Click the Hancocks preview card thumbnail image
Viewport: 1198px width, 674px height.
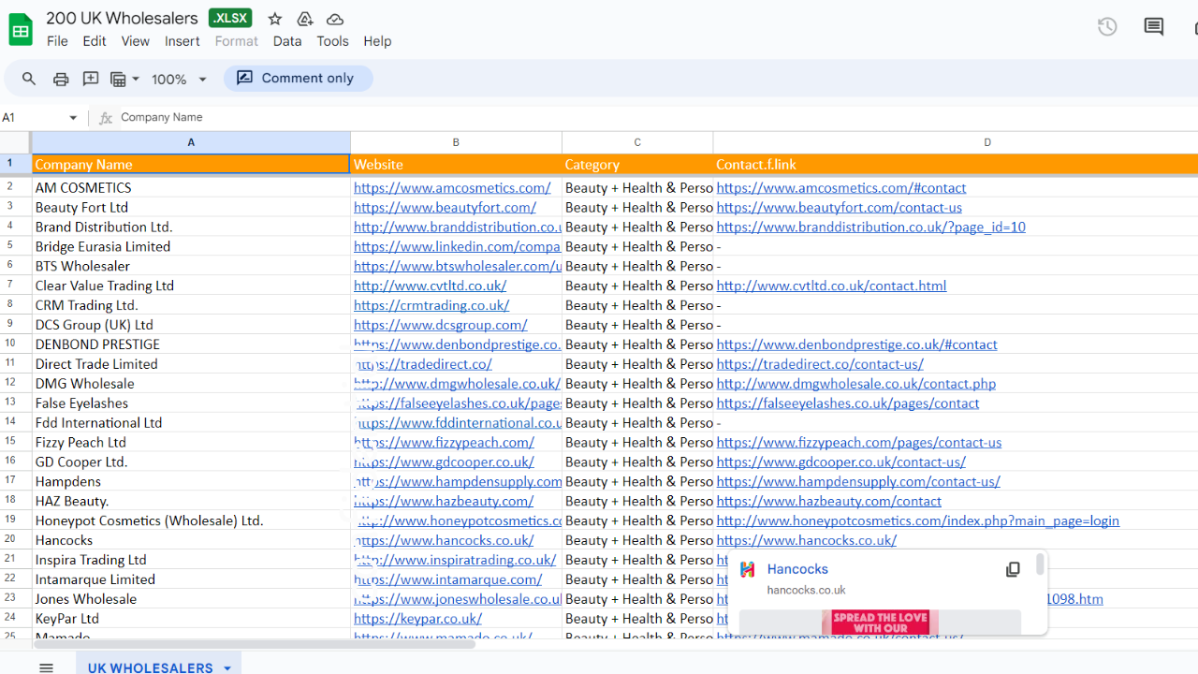click(x=880, y=623)
